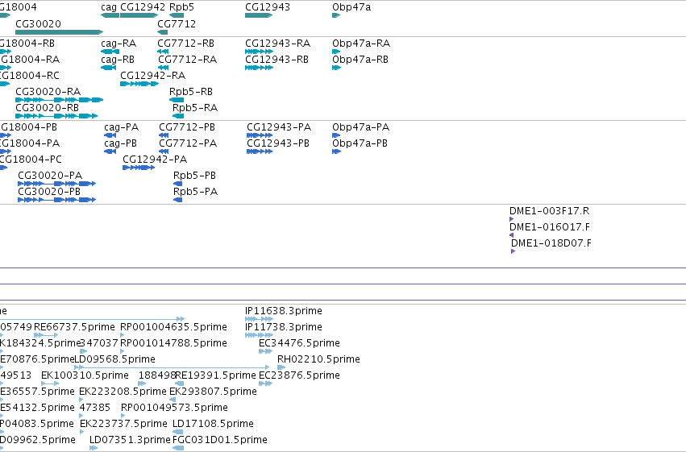Select the 47385 EST label
The height and width of the screenshot is (452, 686).
click(94, 408)
